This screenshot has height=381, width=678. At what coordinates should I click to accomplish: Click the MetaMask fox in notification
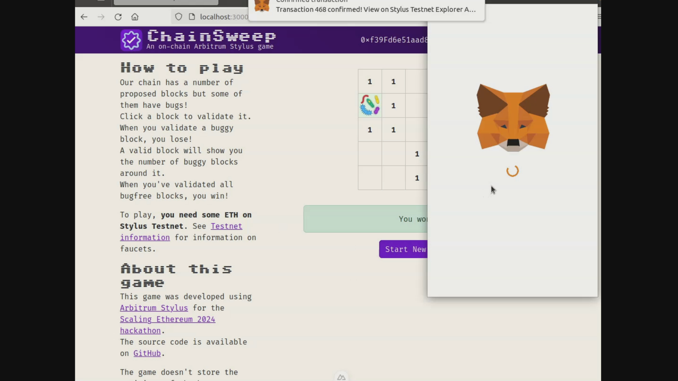click(262, 6)
